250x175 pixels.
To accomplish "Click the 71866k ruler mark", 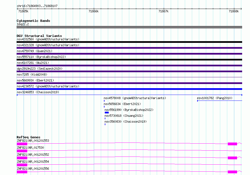I will pyautogui.click(x=94, y=11).
